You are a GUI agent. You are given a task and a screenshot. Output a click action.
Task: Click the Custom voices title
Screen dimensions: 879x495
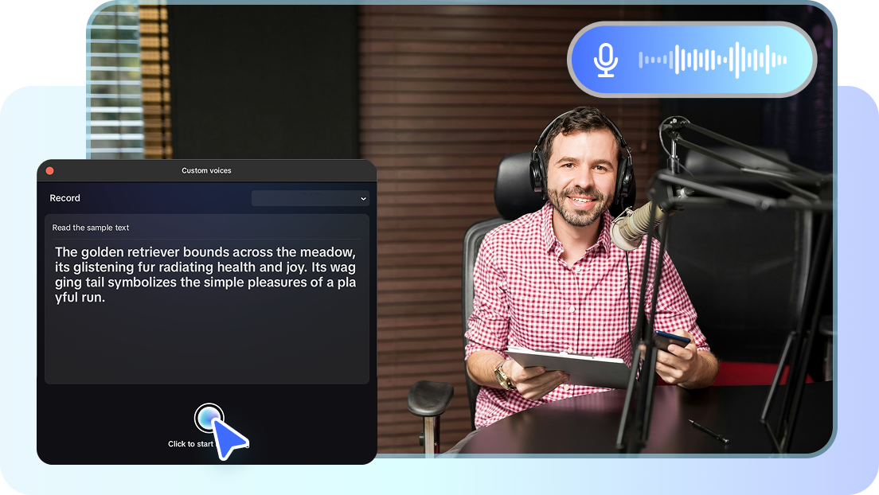tap(206, 170)
